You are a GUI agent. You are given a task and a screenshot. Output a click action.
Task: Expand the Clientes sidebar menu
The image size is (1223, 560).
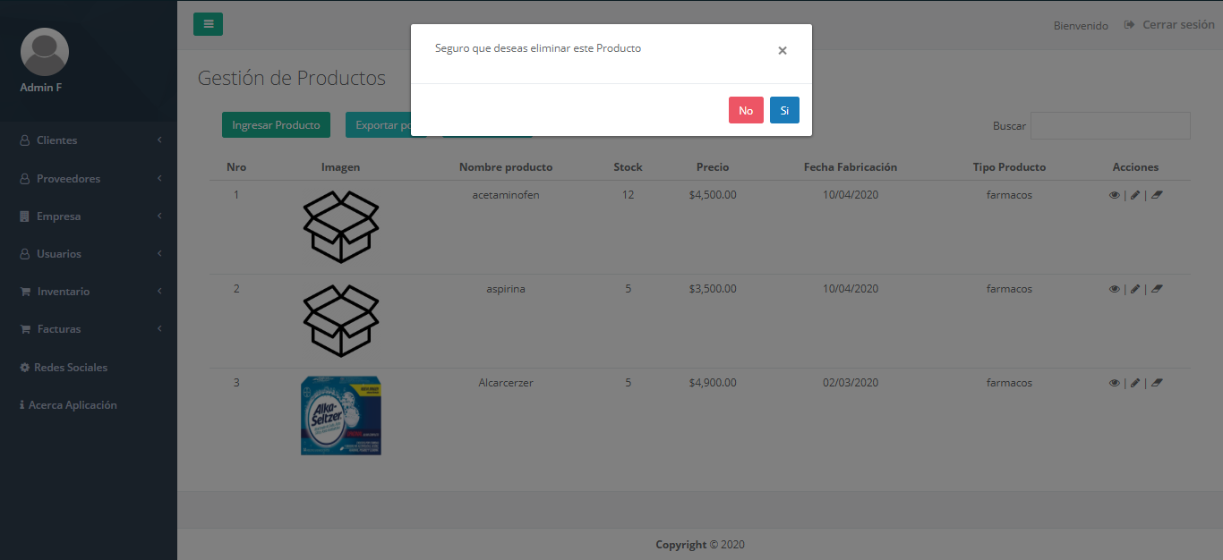coord(89,140)
